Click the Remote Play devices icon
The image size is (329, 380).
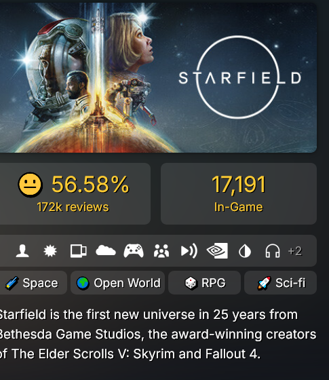coord(78,251)
